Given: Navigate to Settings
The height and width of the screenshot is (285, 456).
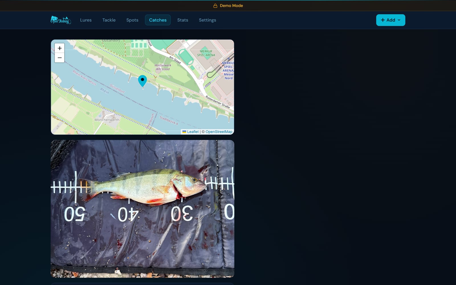Looking at the screenshot, I should coord(207,20).
